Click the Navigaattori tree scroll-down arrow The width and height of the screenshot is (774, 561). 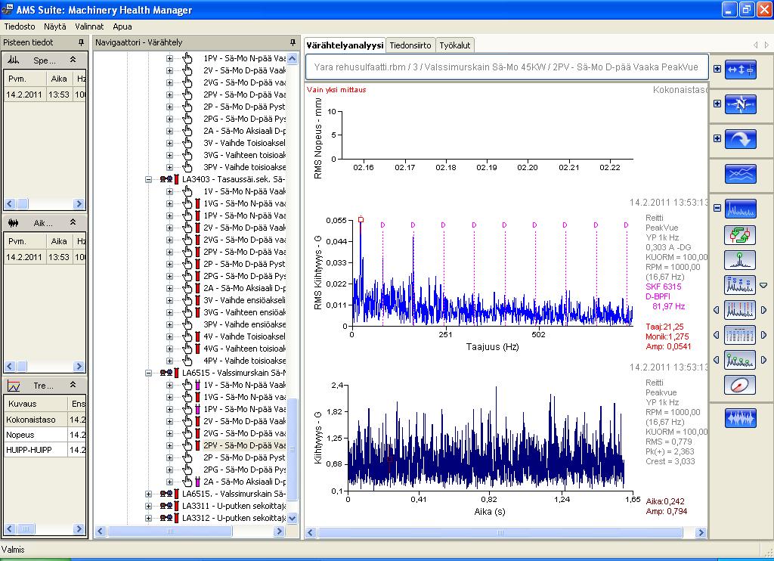pos(293,518)
